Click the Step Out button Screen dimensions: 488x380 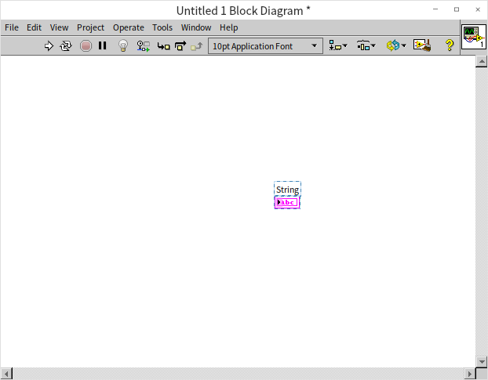196,46
